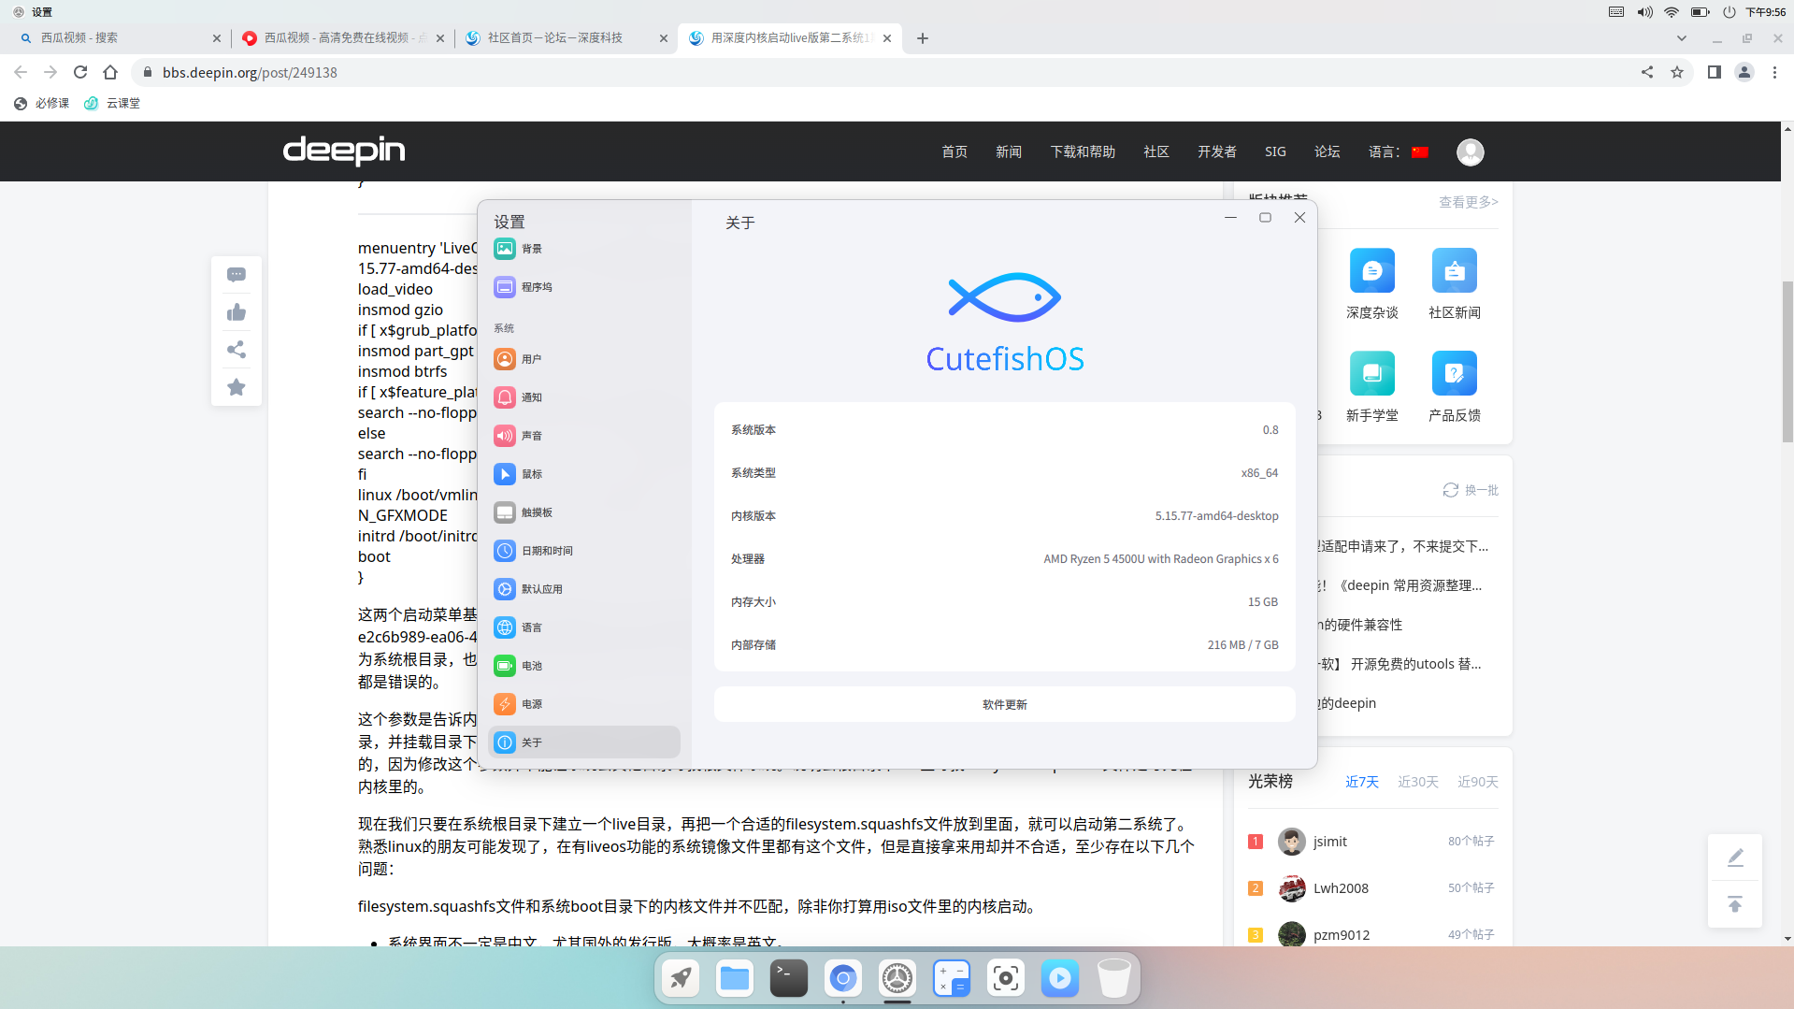The width and height of the screenshot is (1794, 1009).
Task: Open the language selector with flag
Action: click(x=1399, y=151)
